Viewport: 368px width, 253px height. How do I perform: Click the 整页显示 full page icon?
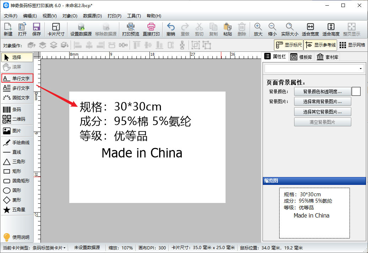pyautogui.click(x=351, y=29)
